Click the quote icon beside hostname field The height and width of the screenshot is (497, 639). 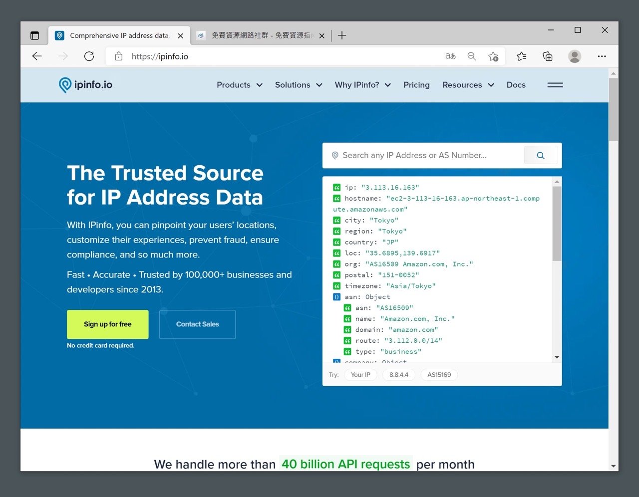336,199
